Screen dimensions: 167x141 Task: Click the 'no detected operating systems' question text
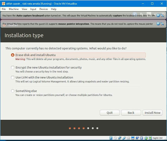[66, 48]
